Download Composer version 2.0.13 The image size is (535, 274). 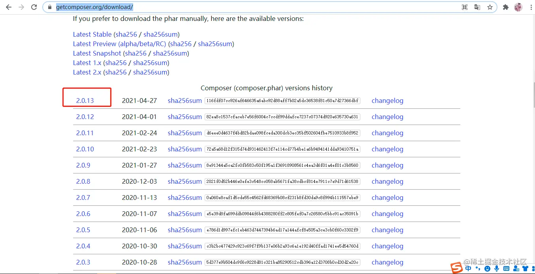click(85, 101)
